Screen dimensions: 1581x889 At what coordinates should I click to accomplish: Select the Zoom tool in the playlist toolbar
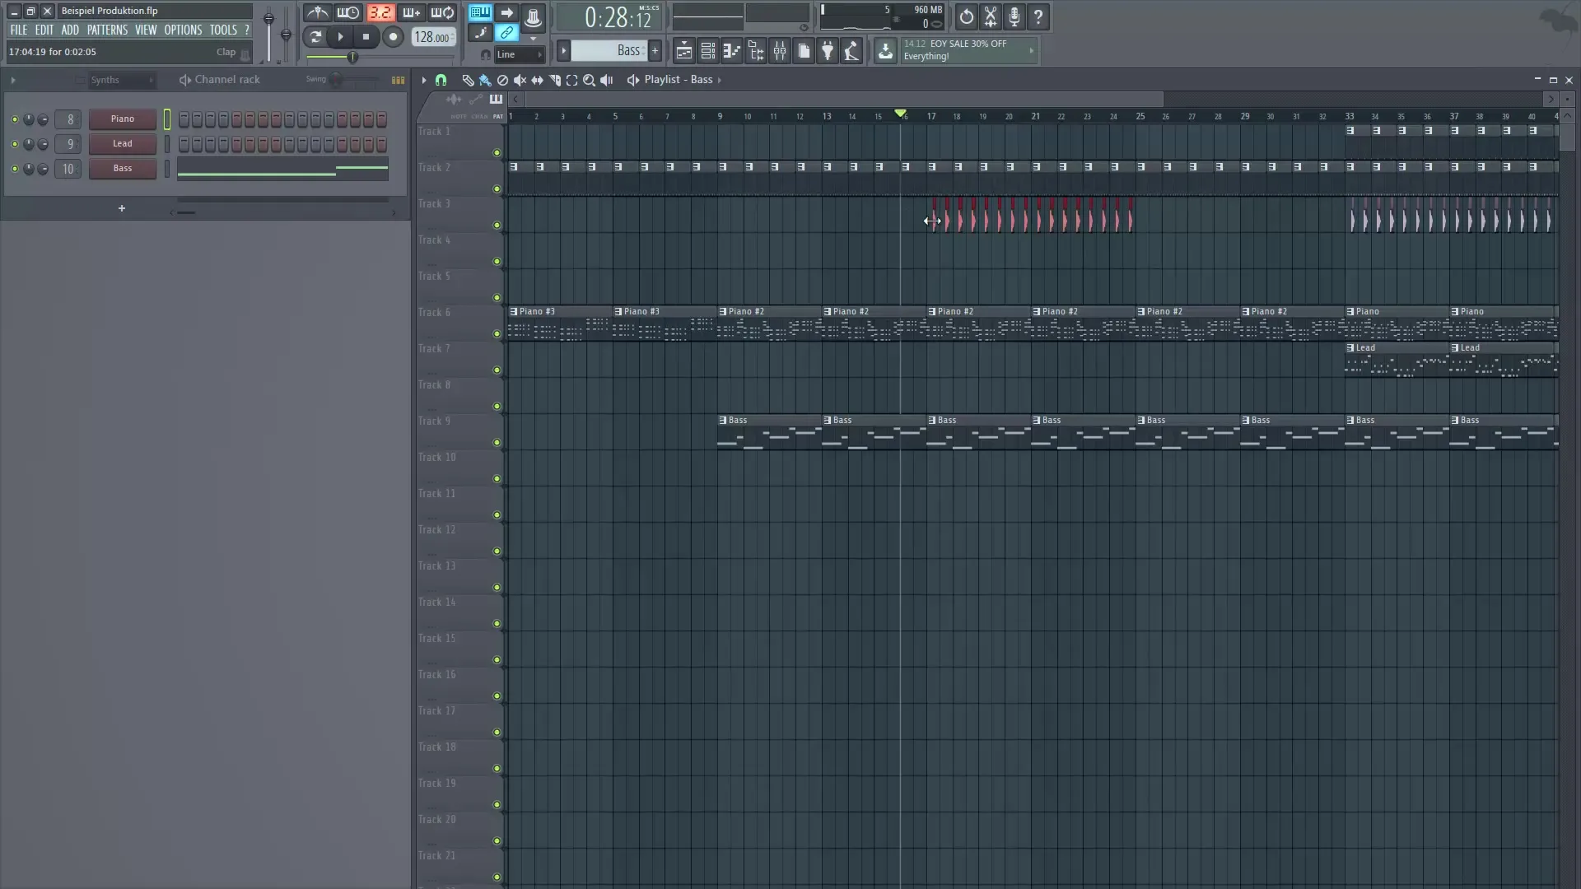tap(590, 80)
